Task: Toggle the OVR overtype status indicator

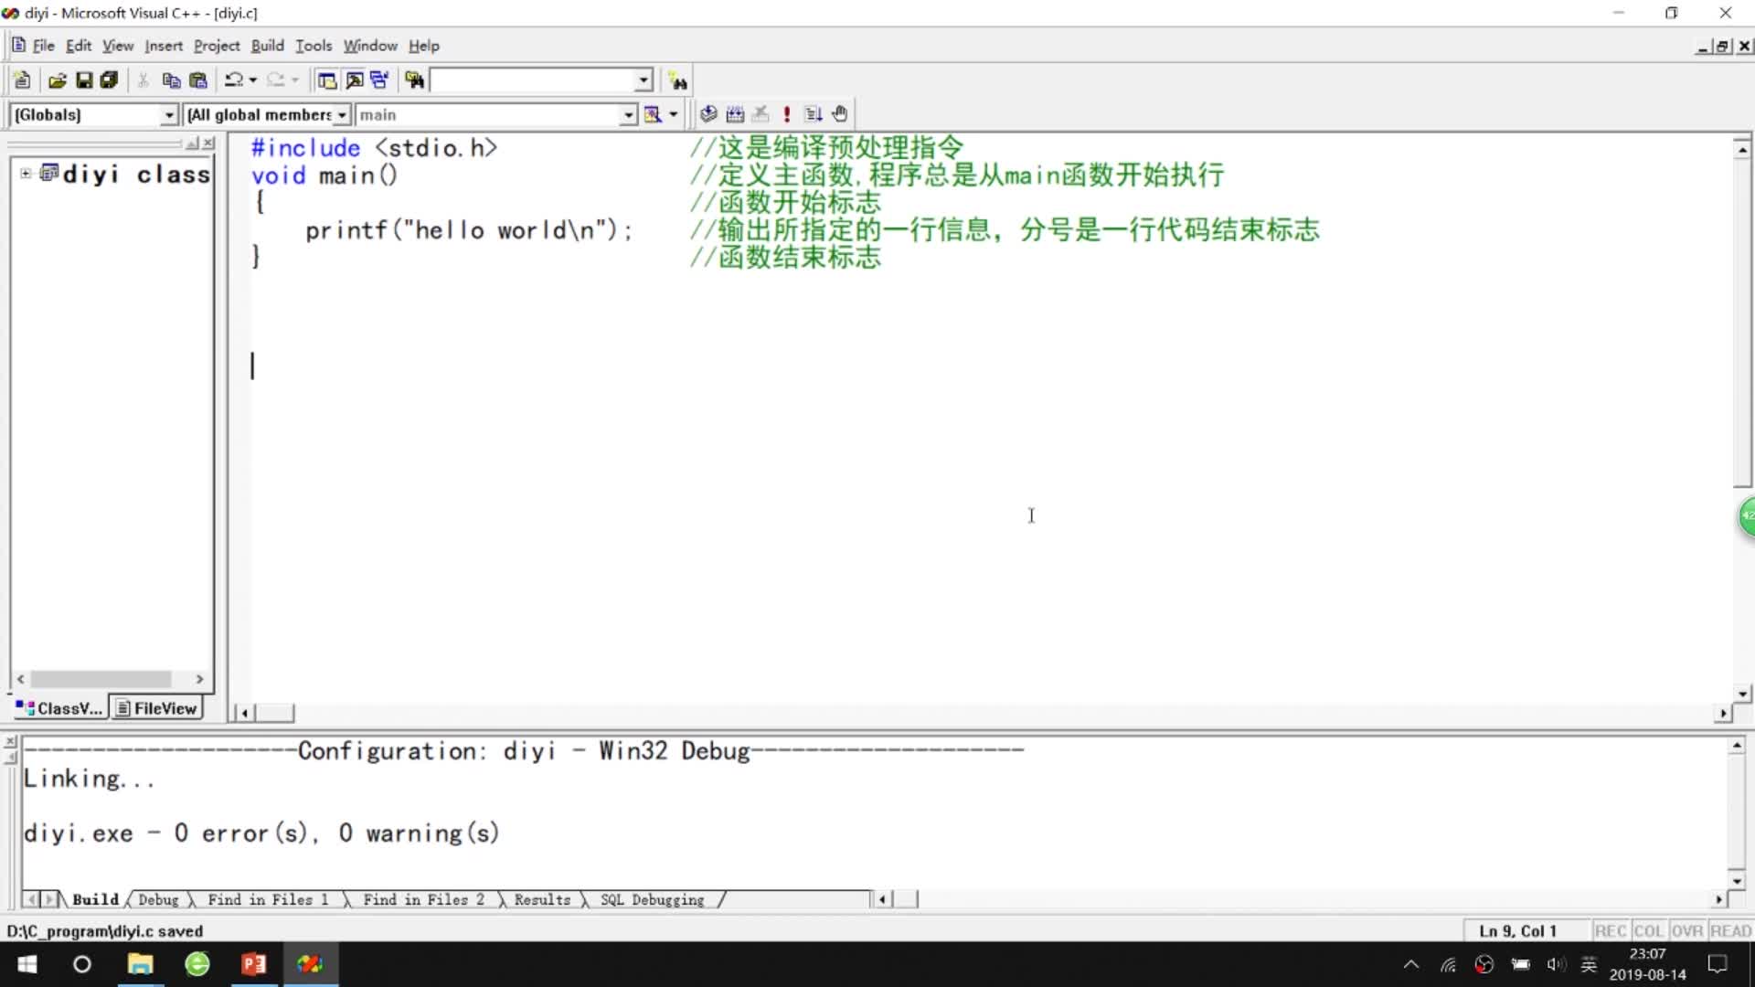Action: pyautogui.click(x=1686, y=930)
